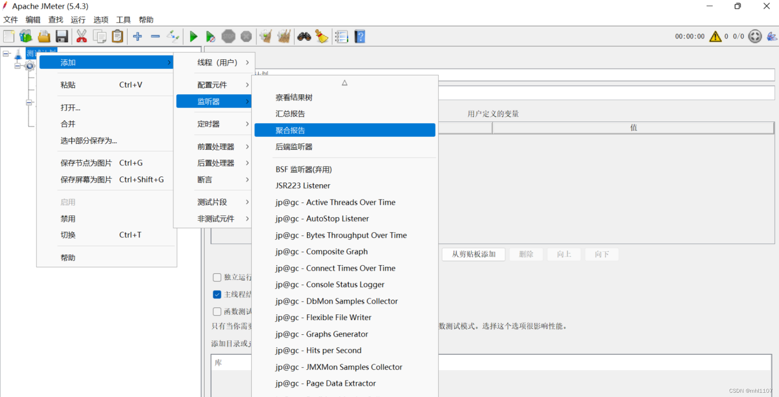Collapse the lower tree branch node
This screenshot has height=397, width=779.
[29, 103]
